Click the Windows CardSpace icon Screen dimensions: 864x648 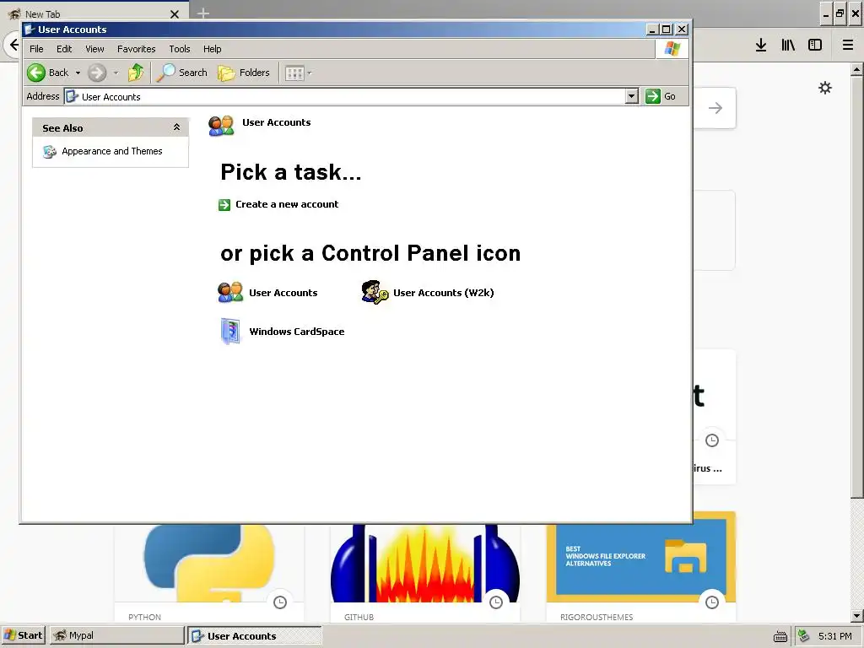pyautogui.click(x=230, y=331)
